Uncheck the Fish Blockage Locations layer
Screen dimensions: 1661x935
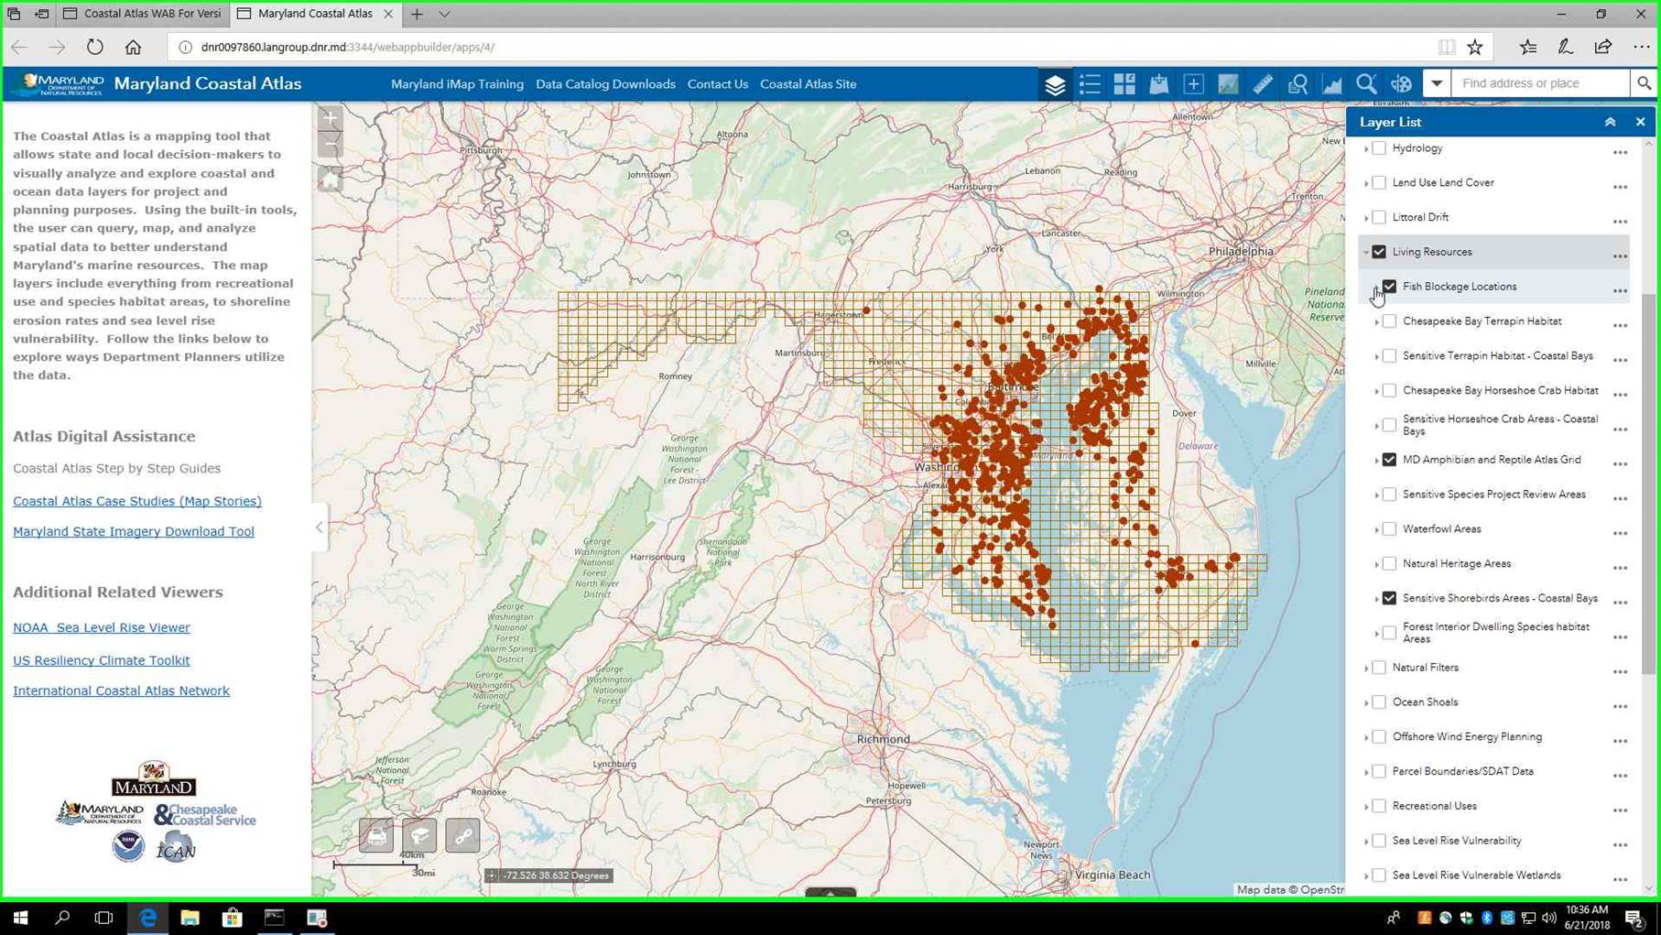coord(1389,287)
